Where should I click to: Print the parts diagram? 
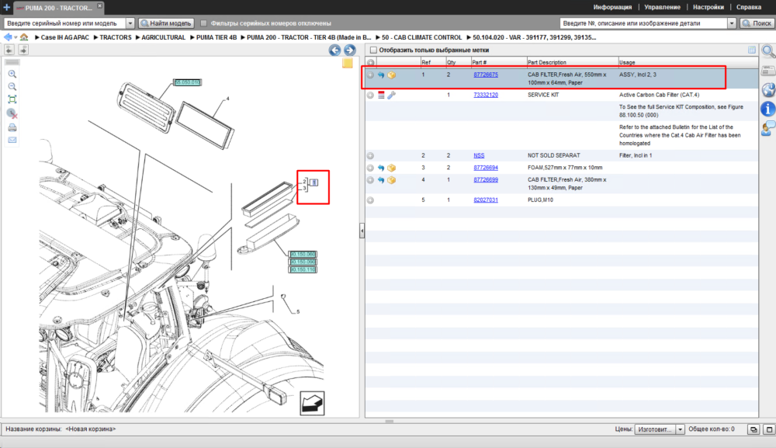[12, 127]
